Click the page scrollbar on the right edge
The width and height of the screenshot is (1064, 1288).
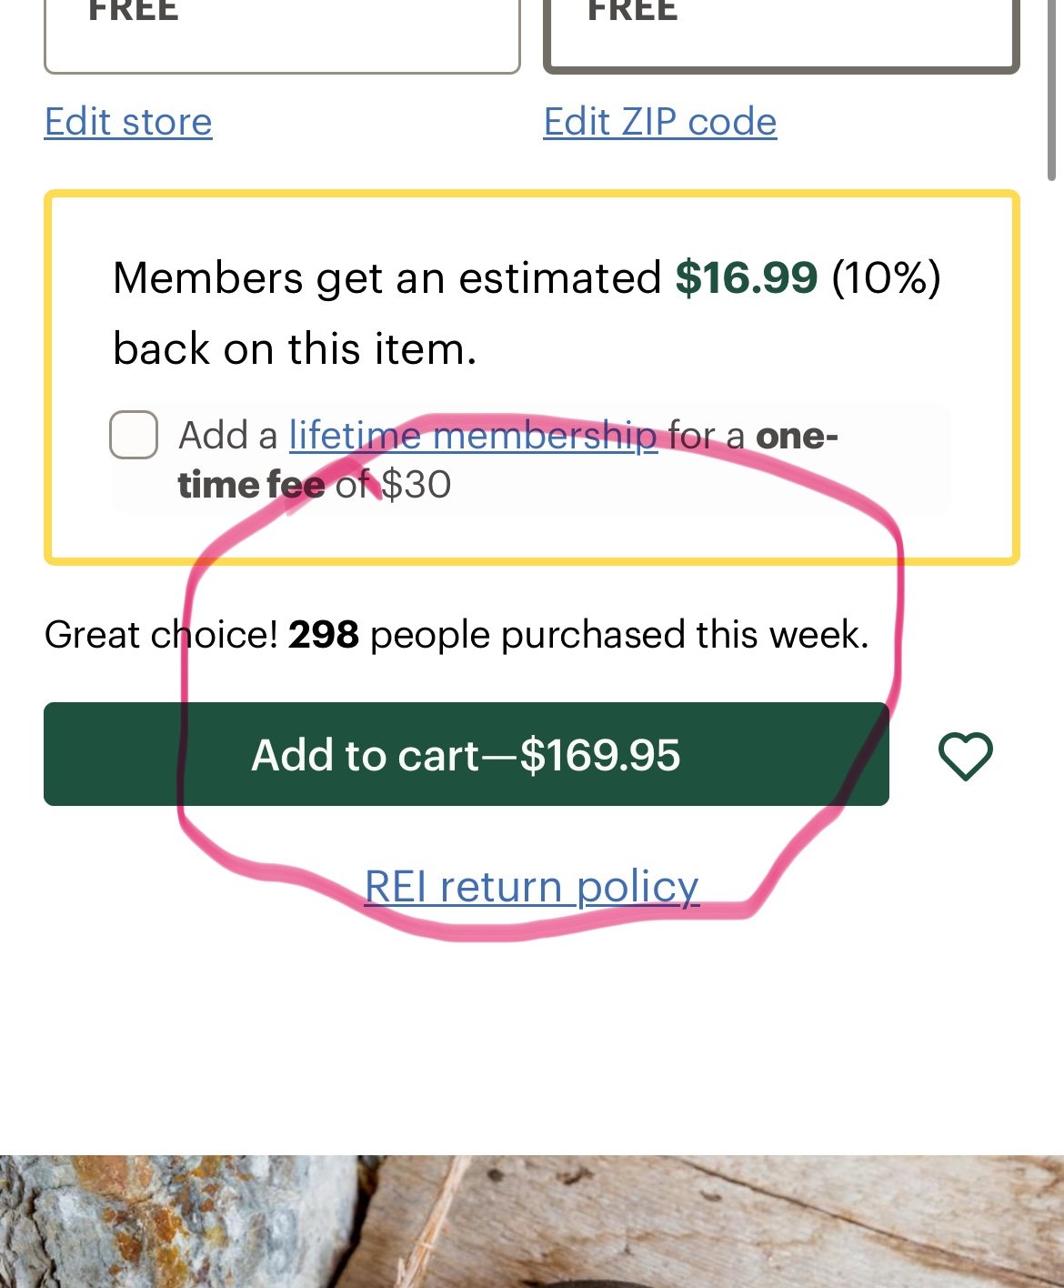click(1051, 91)
